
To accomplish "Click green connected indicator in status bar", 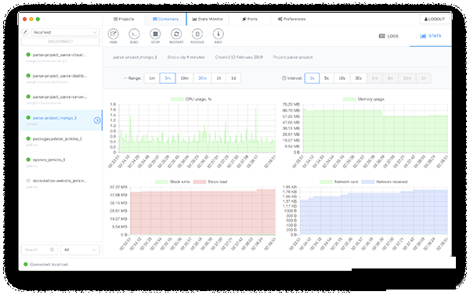I will (26, 264).
